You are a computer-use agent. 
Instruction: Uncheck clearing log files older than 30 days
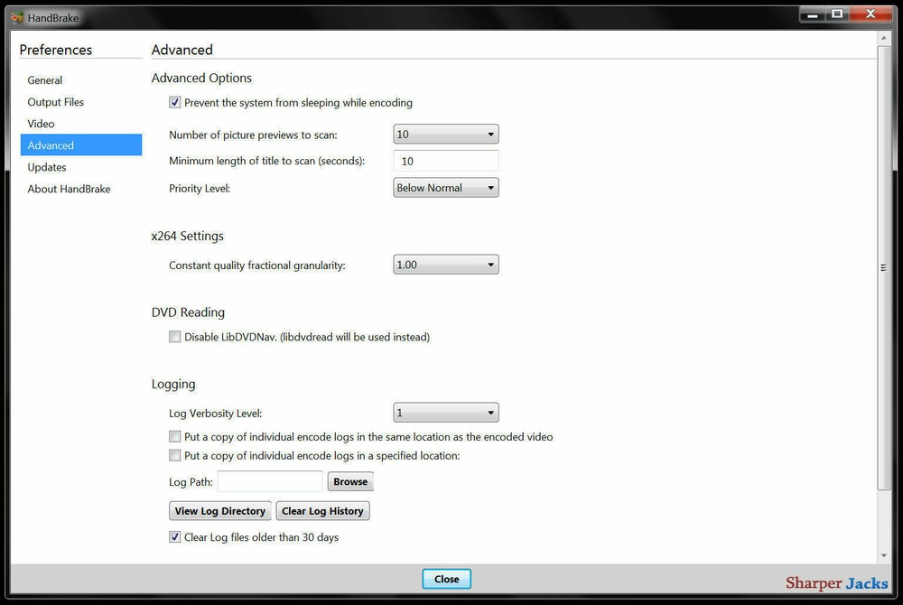[175, 536]
